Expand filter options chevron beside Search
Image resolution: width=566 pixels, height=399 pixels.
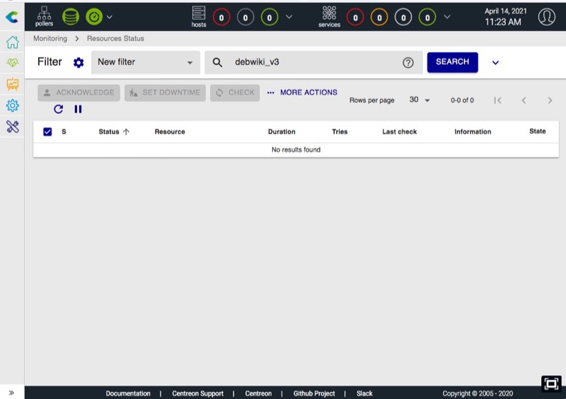[495, 62]
